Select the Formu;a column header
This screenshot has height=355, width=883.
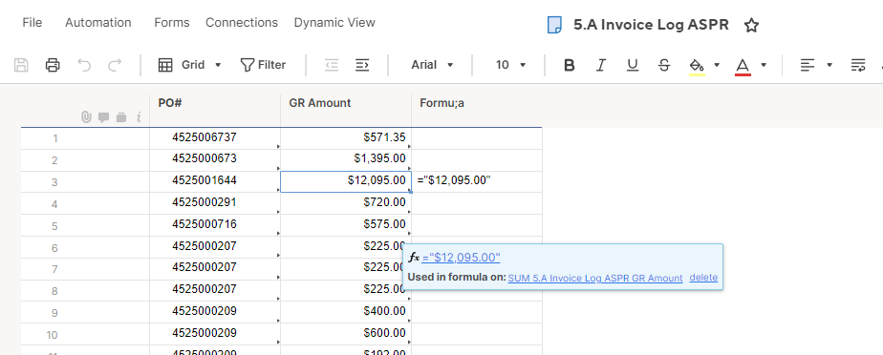pos(477,111)
